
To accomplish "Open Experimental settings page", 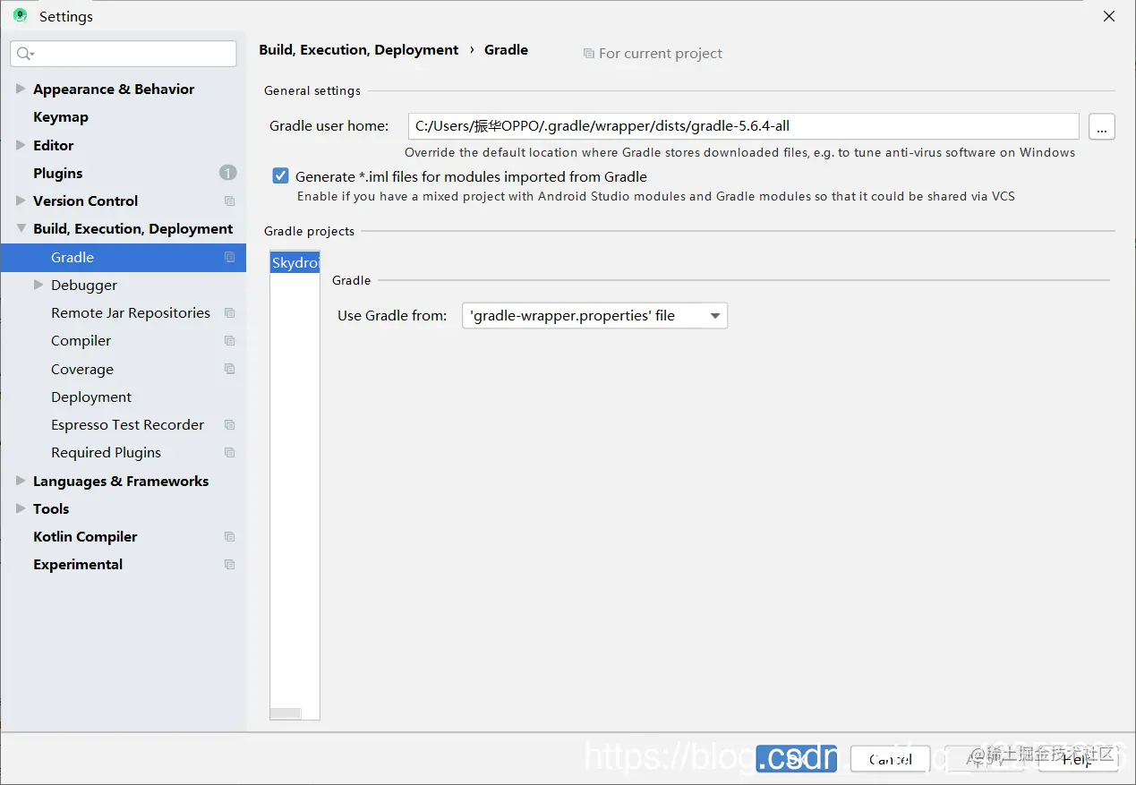I will point(78,565).
